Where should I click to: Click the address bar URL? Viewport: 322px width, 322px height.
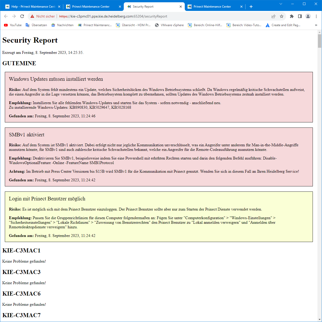tap(113, 16)
